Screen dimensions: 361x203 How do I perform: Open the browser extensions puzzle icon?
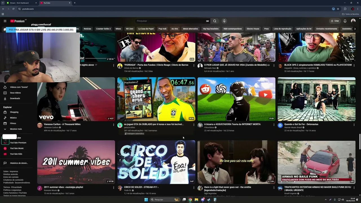coord(345,9)
